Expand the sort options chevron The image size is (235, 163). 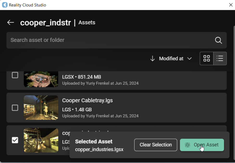point(189,59)
